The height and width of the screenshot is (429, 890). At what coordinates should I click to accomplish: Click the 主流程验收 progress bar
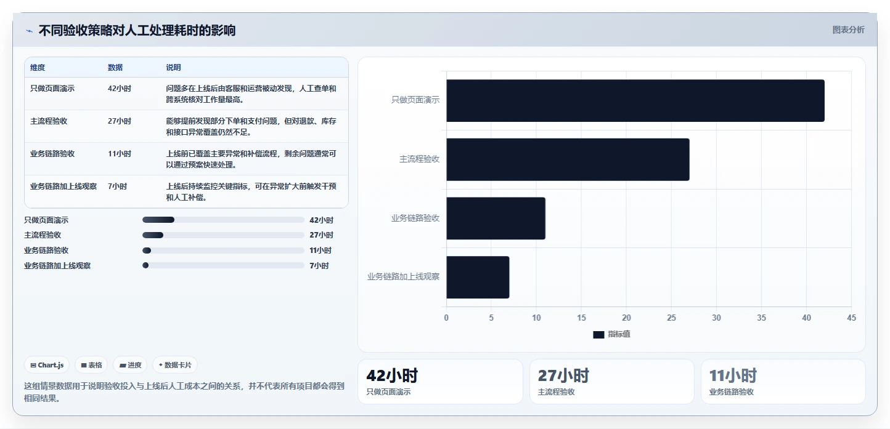click(x=223, y=235)
